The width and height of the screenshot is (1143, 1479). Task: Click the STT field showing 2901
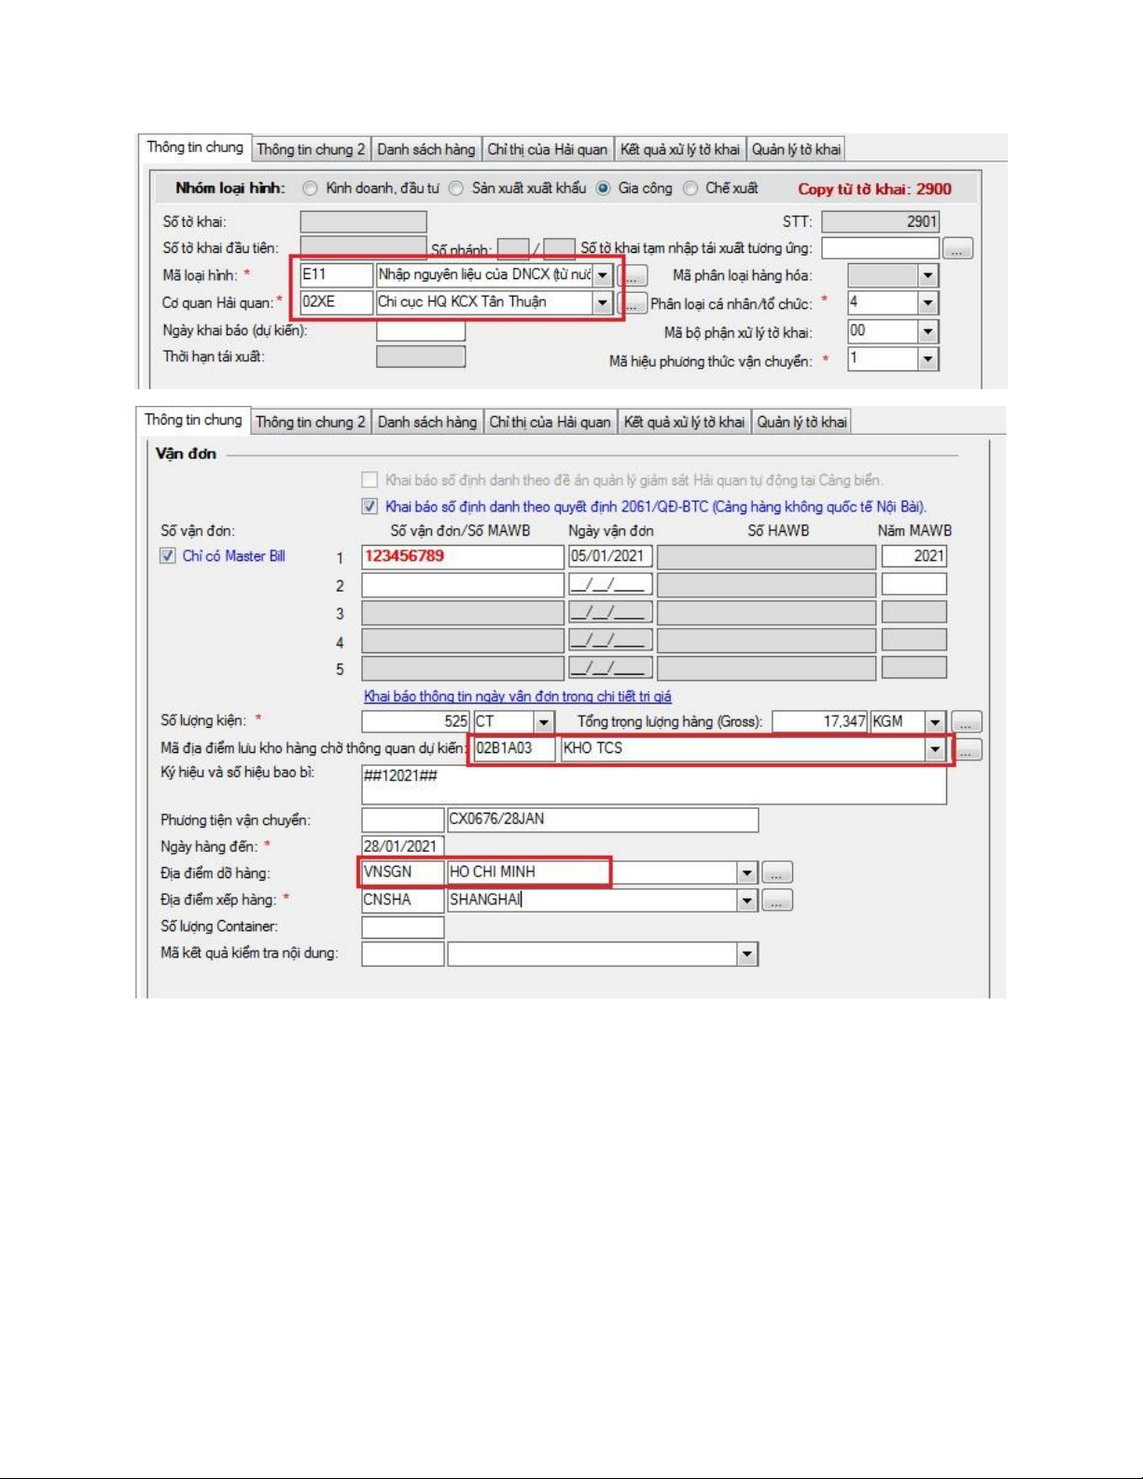[880, 222]
